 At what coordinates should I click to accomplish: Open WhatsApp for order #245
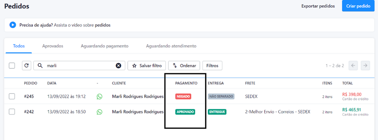(99, 97)
